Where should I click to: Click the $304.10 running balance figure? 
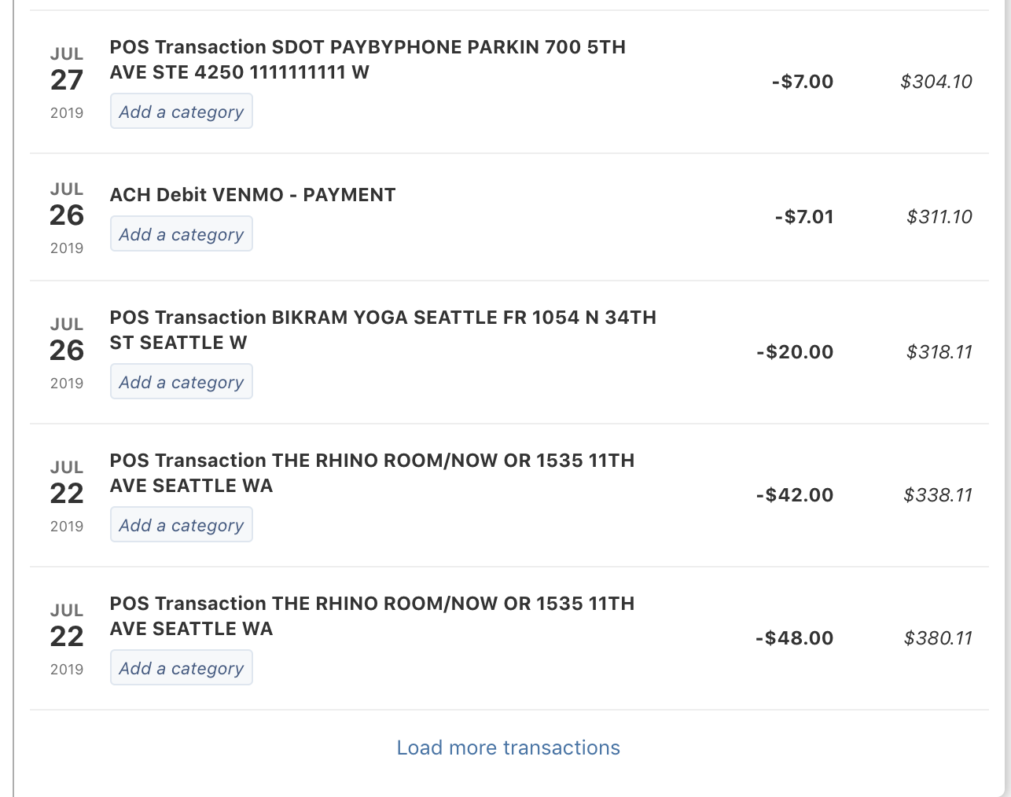(936, 81)
